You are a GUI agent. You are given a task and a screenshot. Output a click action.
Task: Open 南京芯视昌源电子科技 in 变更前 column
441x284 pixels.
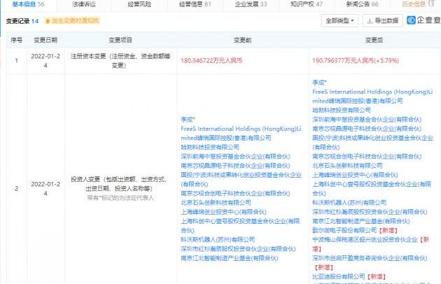tap(235, 166)
